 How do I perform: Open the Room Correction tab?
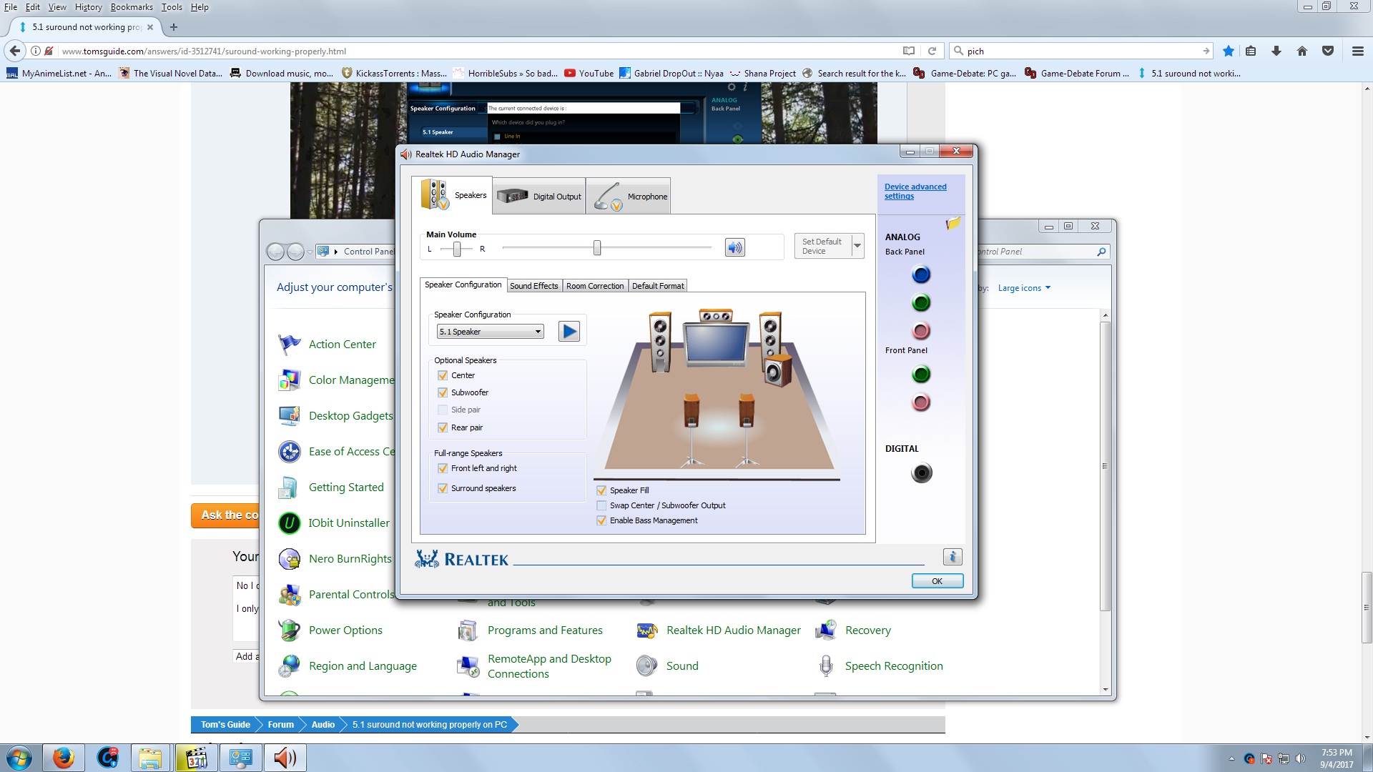click(x=595, y=286)
